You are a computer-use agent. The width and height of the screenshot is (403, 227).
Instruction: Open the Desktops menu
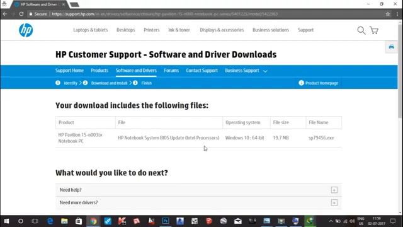pyautogui.click(x=126, y=30)
